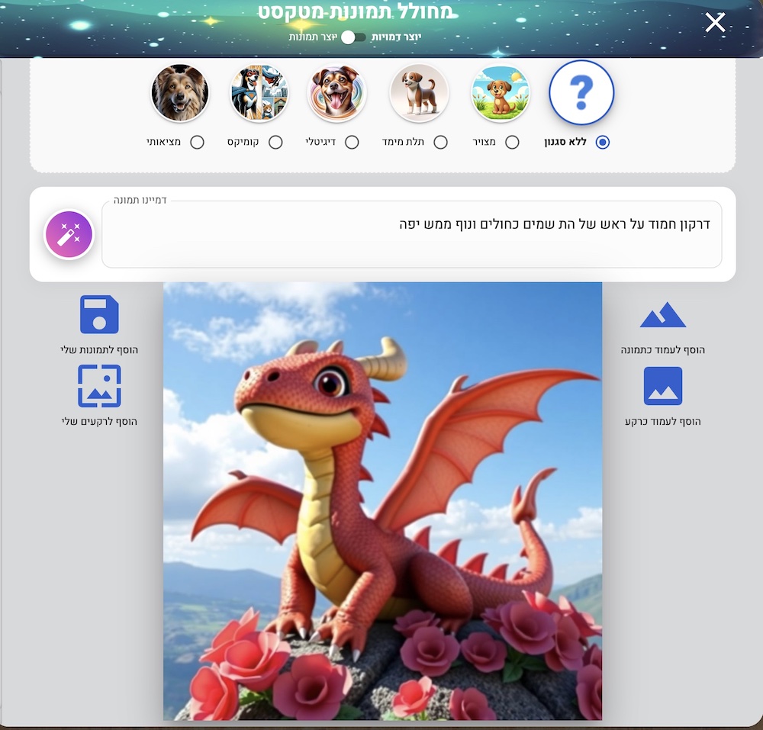Image resolution: width=763 pixels, height=730 pixels.
Task: Pick the comics panel style thumbnail
Action: tap(259, 93)
